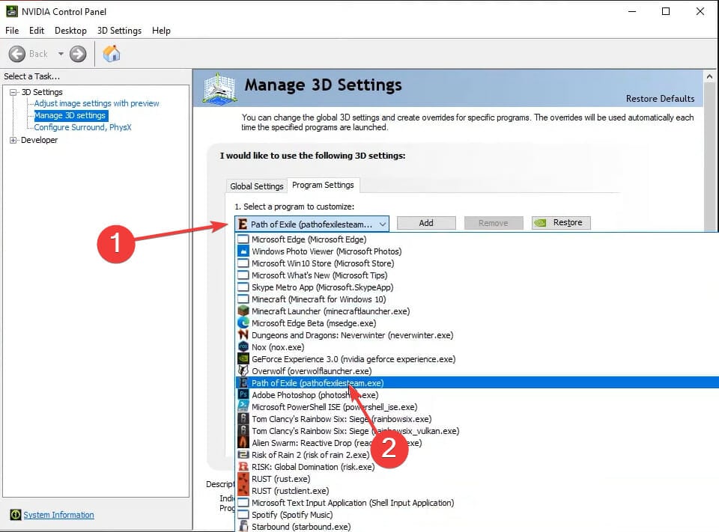
Task: Click the PowerShell ISE icon
Action: (243, 406)
